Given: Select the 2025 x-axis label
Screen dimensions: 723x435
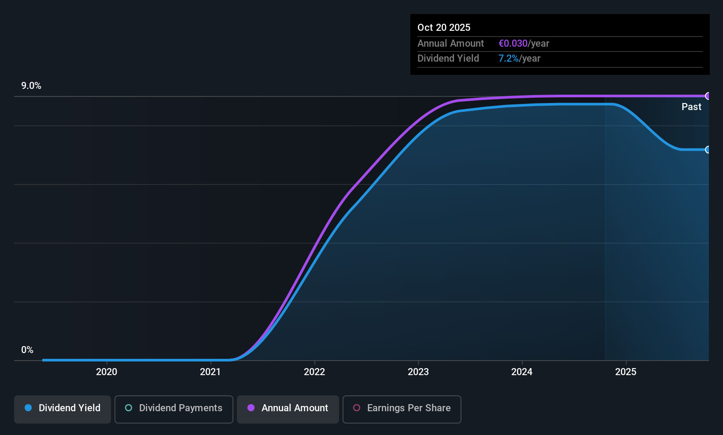Looking at the screenshot, I should 626,372.
